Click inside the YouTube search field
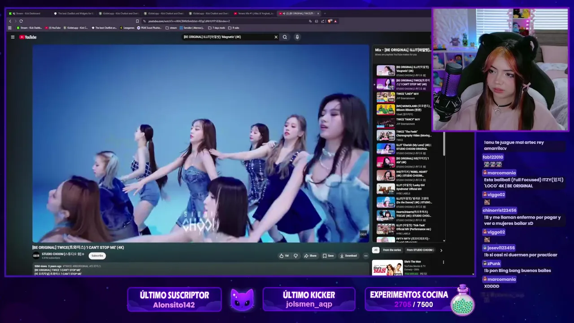The image size is (574, 323). tap(228, 37)
